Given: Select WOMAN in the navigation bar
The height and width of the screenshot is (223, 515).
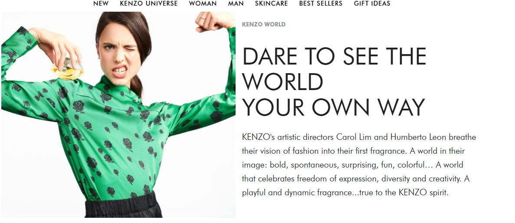Looking at the screenshot, I should tap(203, 3).
